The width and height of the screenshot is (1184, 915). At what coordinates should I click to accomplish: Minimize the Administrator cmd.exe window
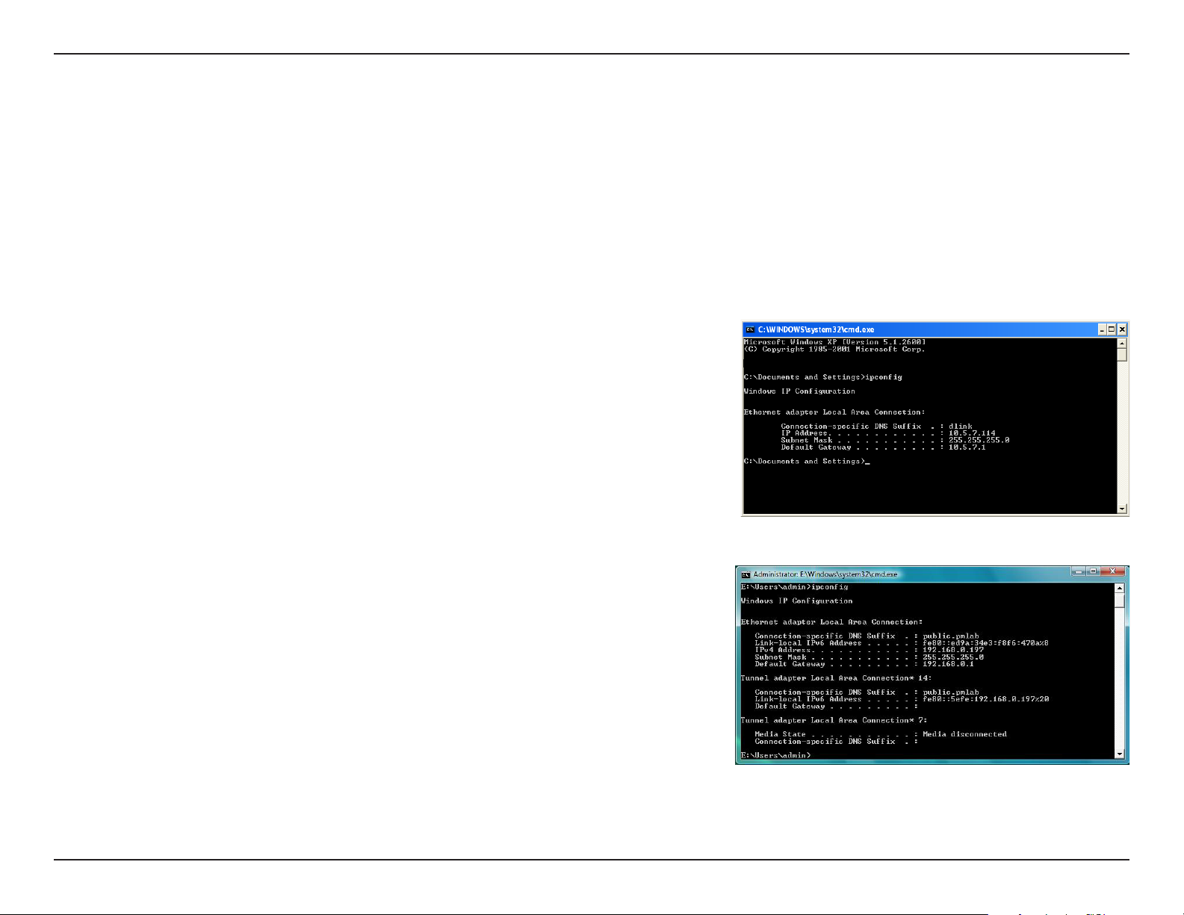(x=1078, y=571)
